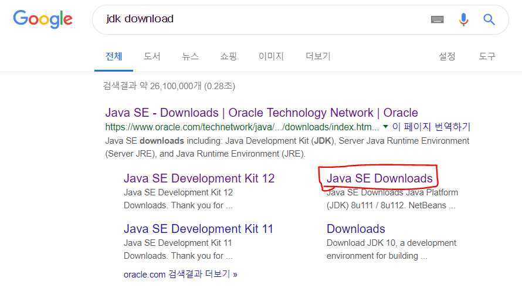Click snippet text '(JDK) 8u111 / 8u112. NetBeans'

(x=391, y=205)
